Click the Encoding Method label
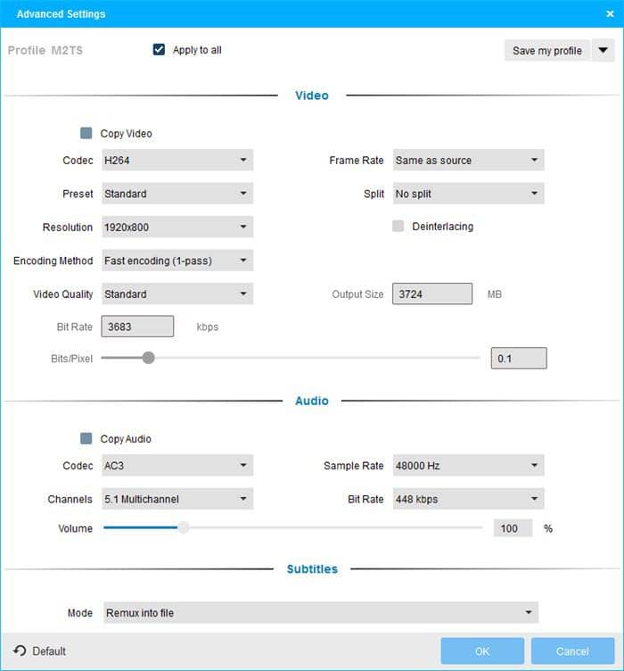Screen dimensions: 624x671 click(x=53, y=261)
